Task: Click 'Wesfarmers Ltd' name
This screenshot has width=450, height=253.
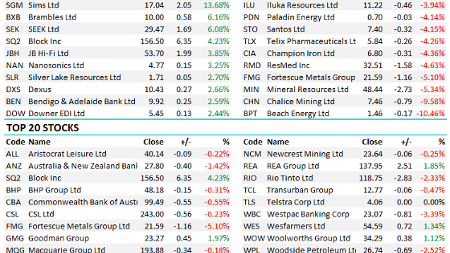Action: coord(296,227)
